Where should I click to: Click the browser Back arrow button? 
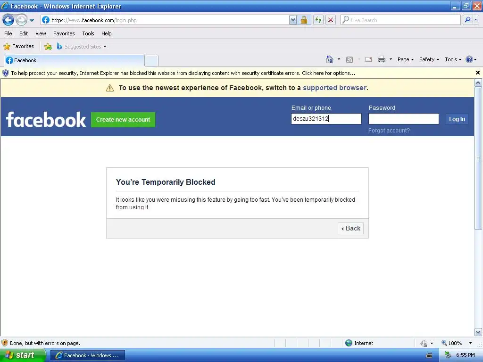pyautogui.click(x=8, y=20)
